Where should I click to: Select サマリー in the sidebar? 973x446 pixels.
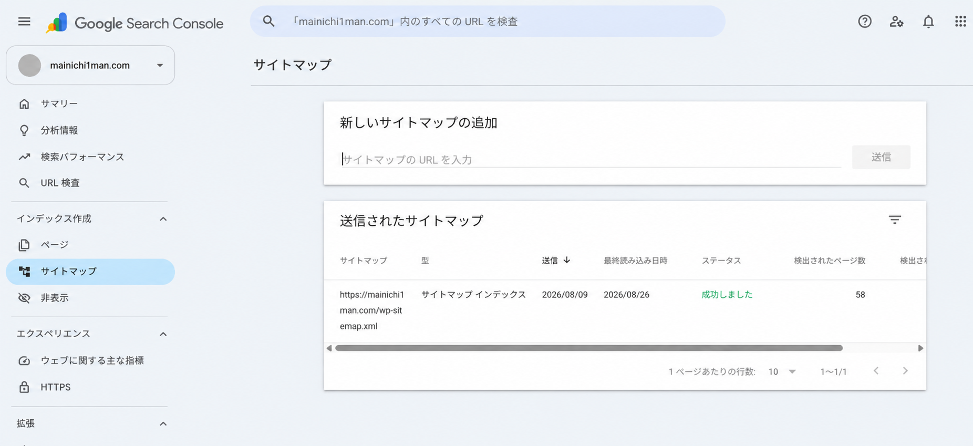click(90, 103)
